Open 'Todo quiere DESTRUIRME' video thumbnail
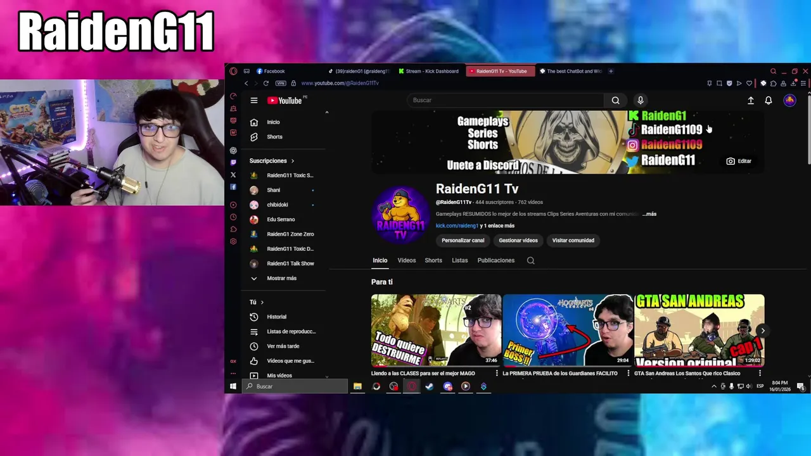 [436, 331]
